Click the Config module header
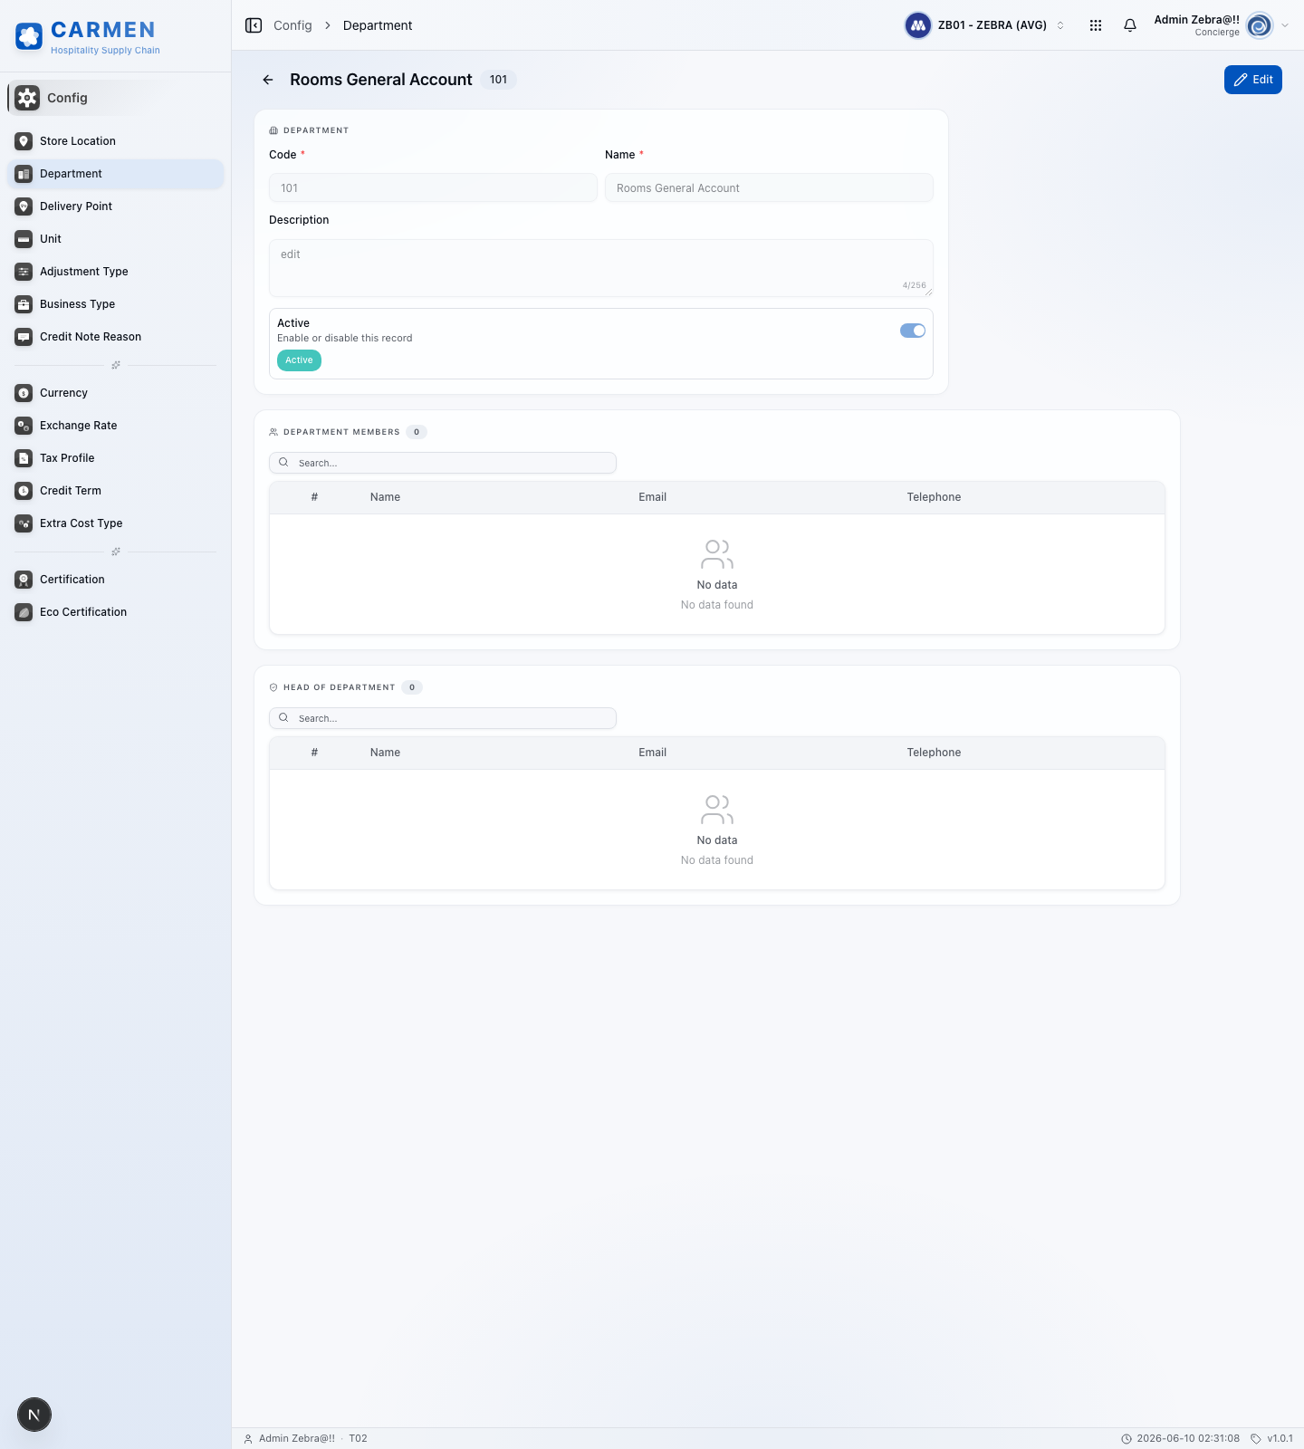1304x1449 pixels. [115, 98]
